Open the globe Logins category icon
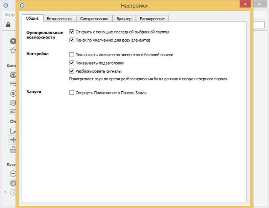 coord(13,75)
